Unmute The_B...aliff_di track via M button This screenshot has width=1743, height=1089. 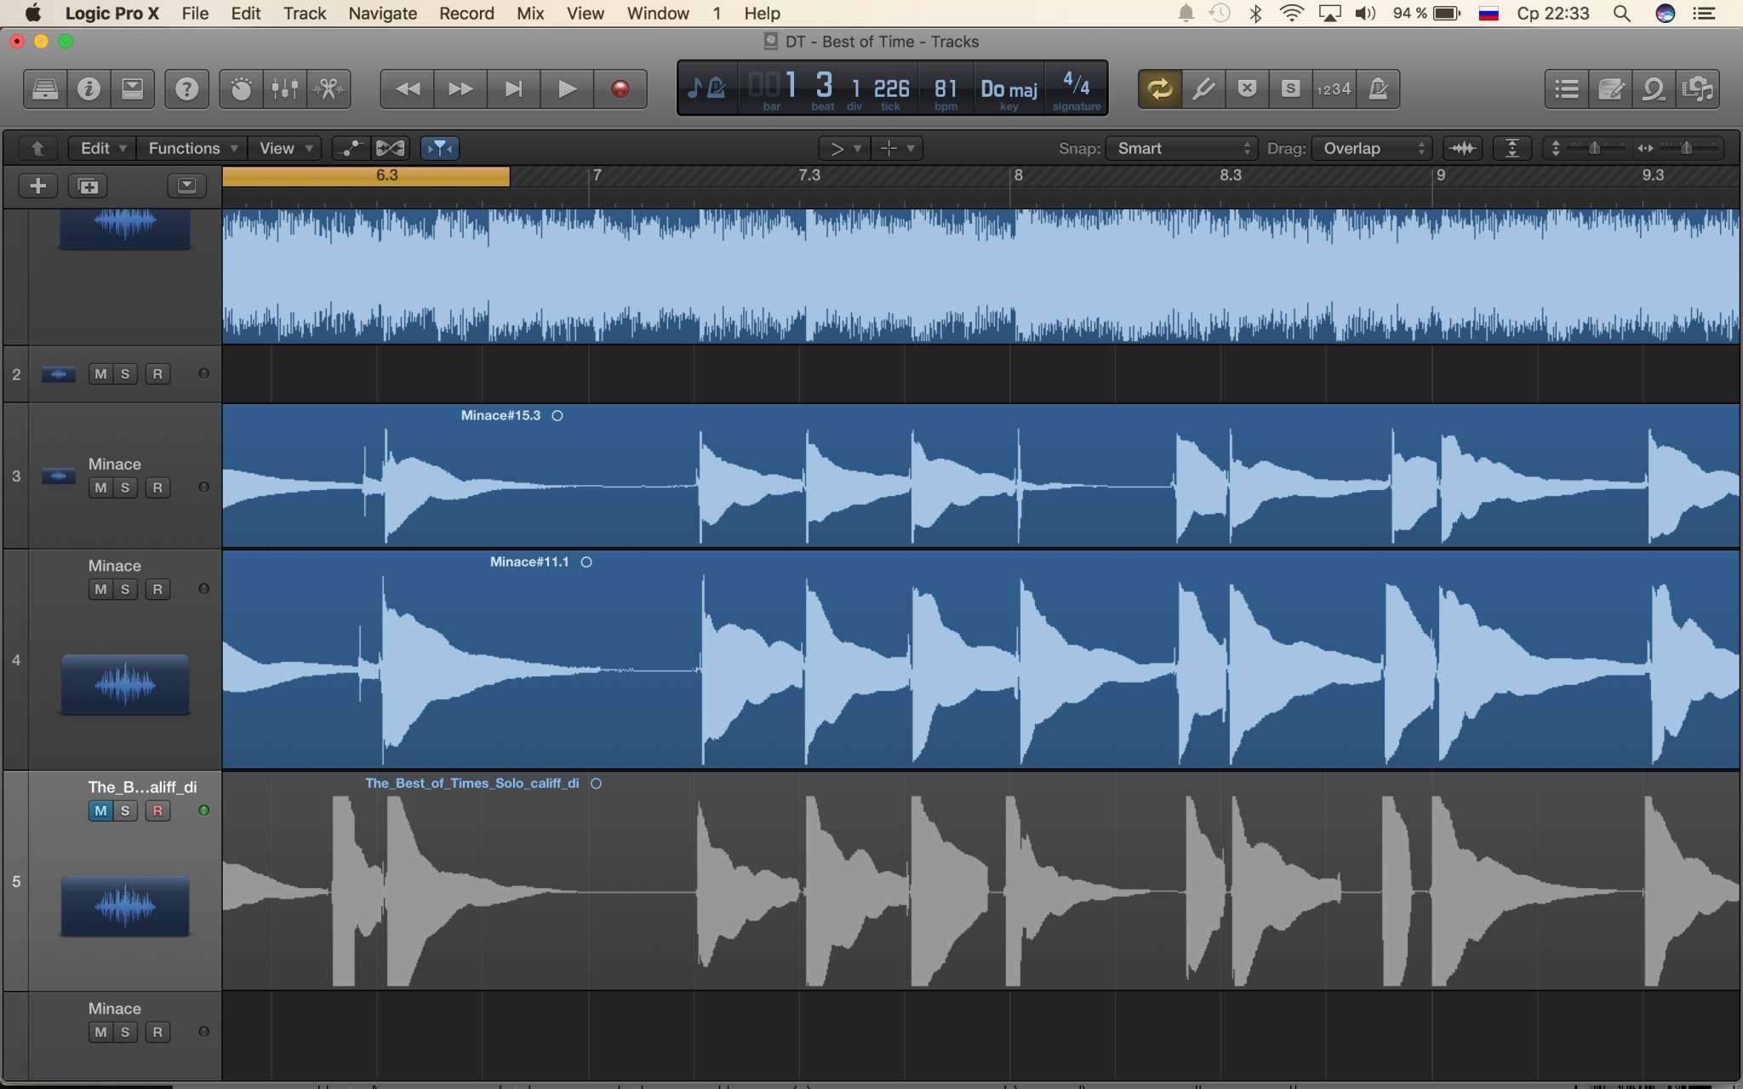point(100,811)
